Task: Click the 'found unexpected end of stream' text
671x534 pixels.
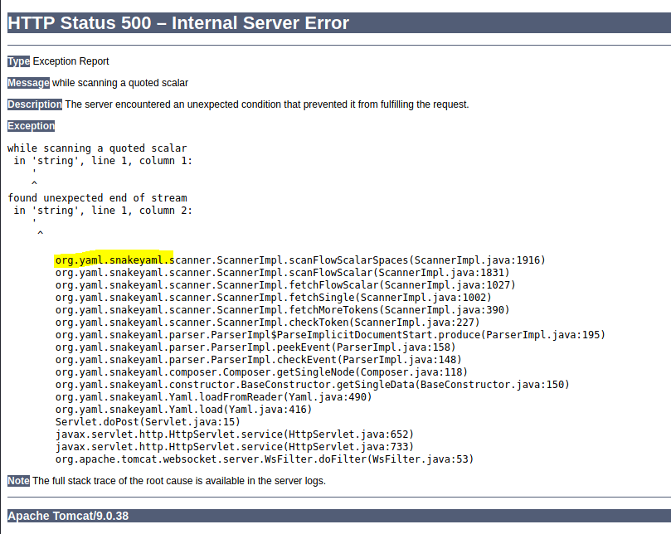Action: click(x=98, y=198)
